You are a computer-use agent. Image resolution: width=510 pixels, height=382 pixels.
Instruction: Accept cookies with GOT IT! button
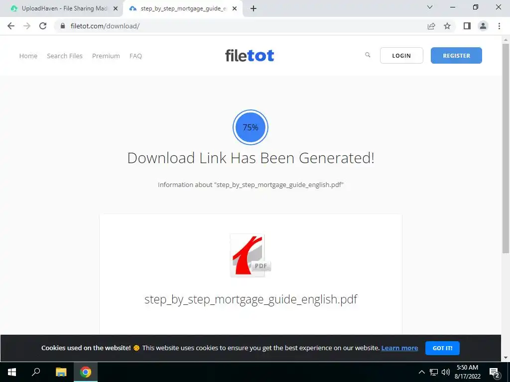point(442,348)
